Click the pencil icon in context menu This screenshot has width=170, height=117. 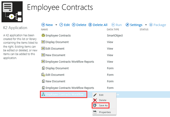[95, 95]
